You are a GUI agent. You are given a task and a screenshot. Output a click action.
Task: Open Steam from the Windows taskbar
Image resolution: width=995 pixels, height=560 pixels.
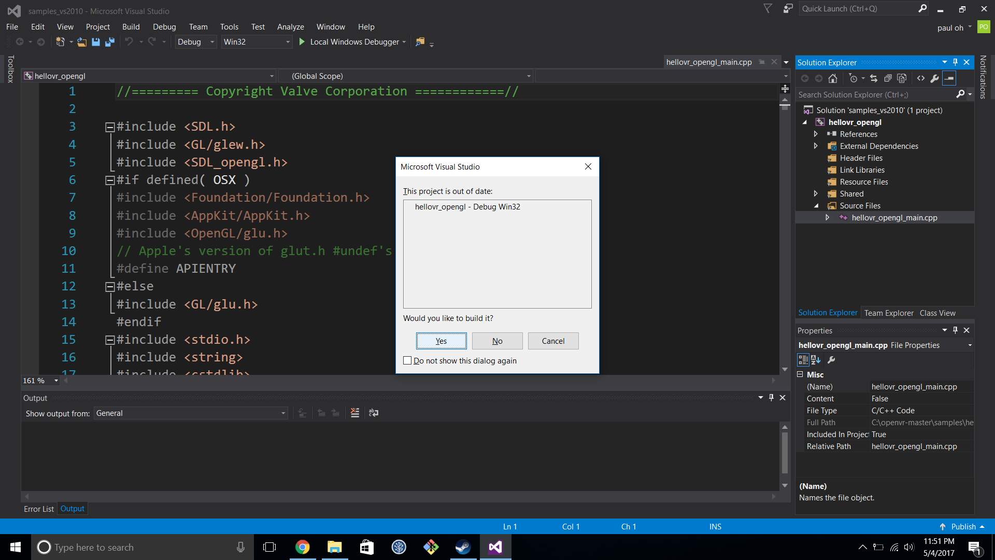(x=463, y=547)
